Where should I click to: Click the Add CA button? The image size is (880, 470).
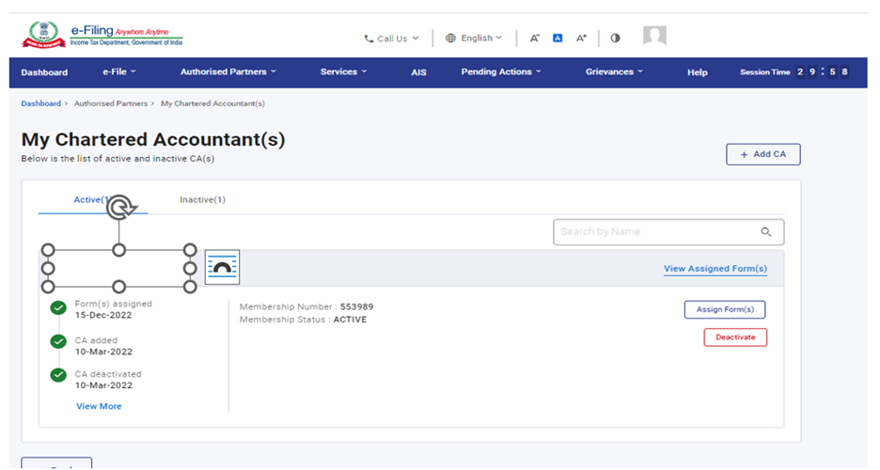[762, 154]
